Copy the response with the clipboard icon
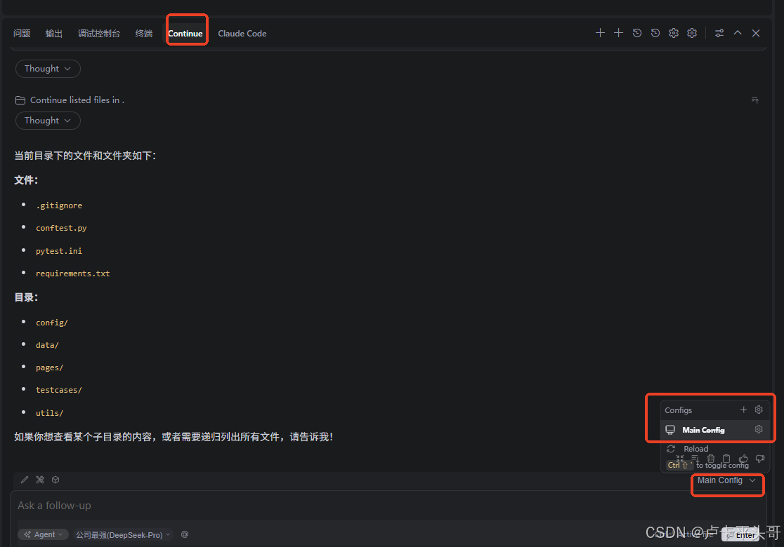The height and width of the screenshot is (547, 784). (726, 458)
